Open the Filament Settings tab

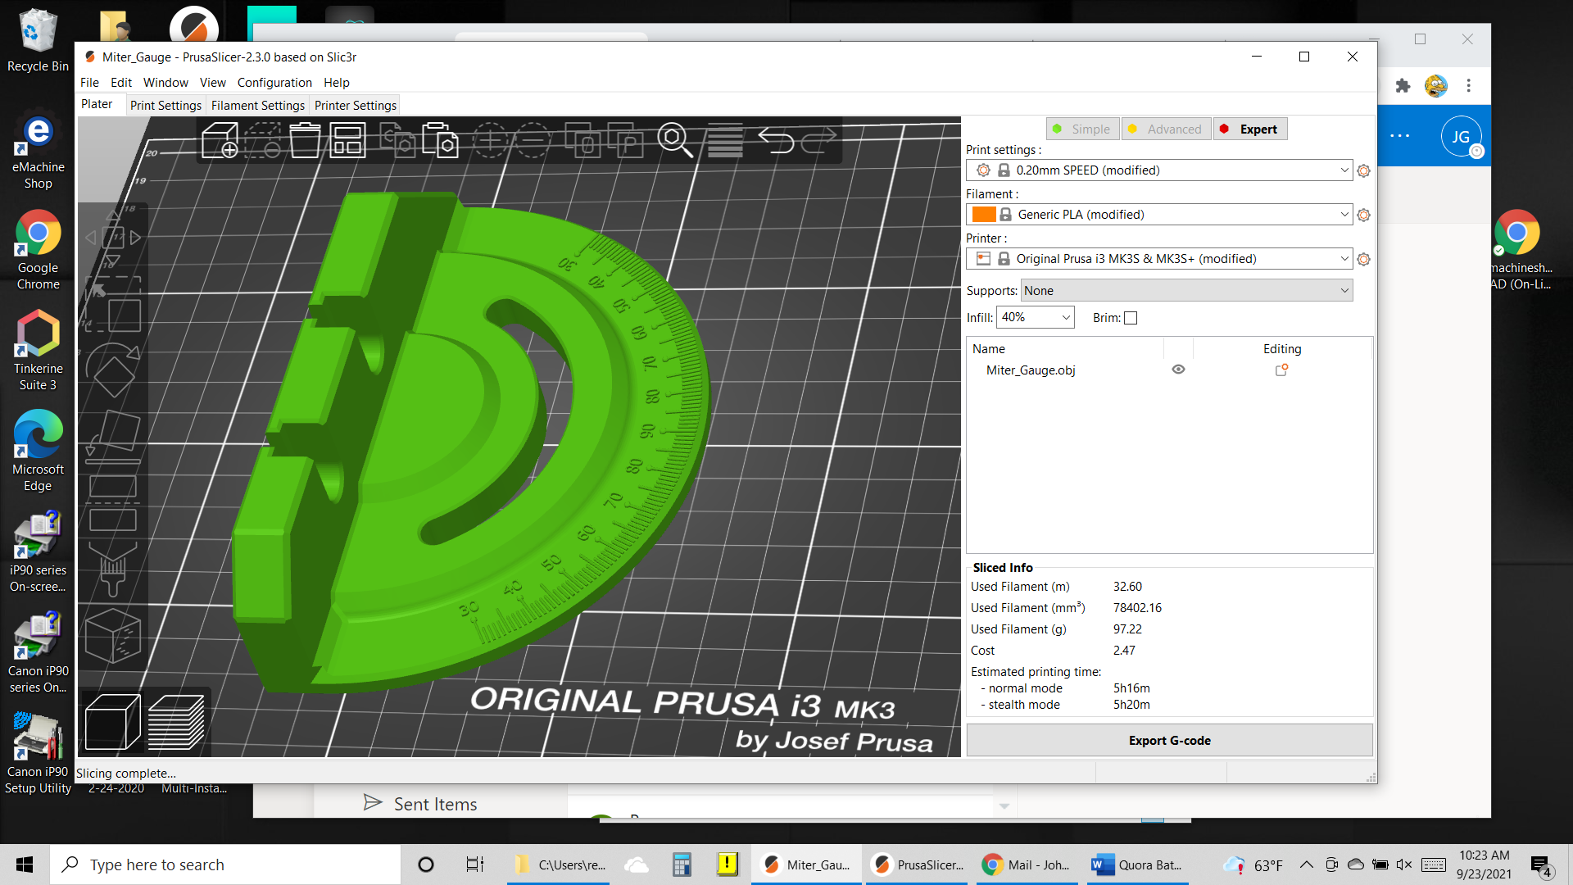click(x=257, y=105)
